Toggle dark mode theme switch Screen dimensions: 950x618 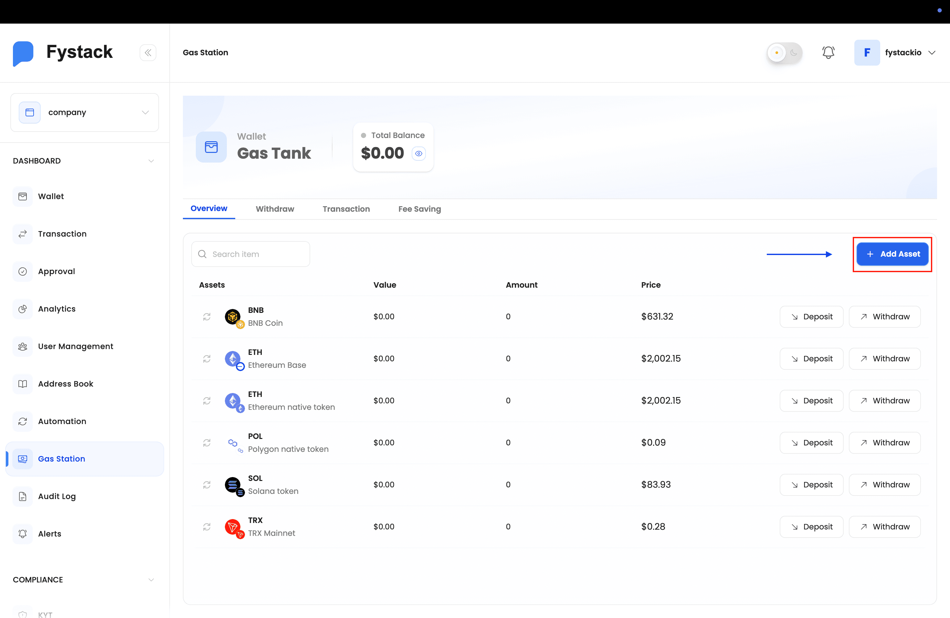coord(784,52)
